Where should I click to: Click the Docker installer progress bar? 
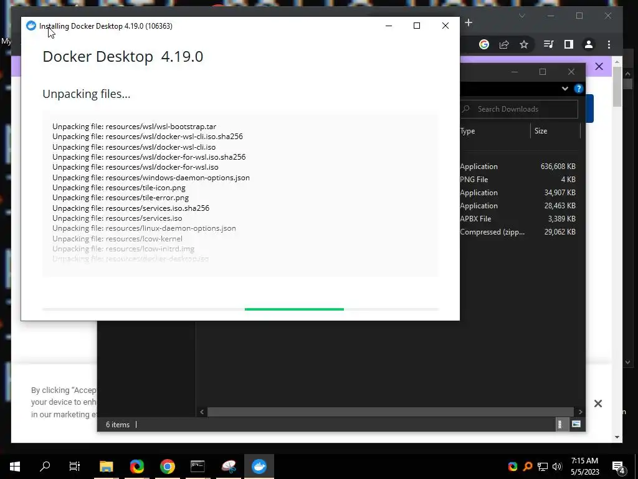tap(240, 309)
